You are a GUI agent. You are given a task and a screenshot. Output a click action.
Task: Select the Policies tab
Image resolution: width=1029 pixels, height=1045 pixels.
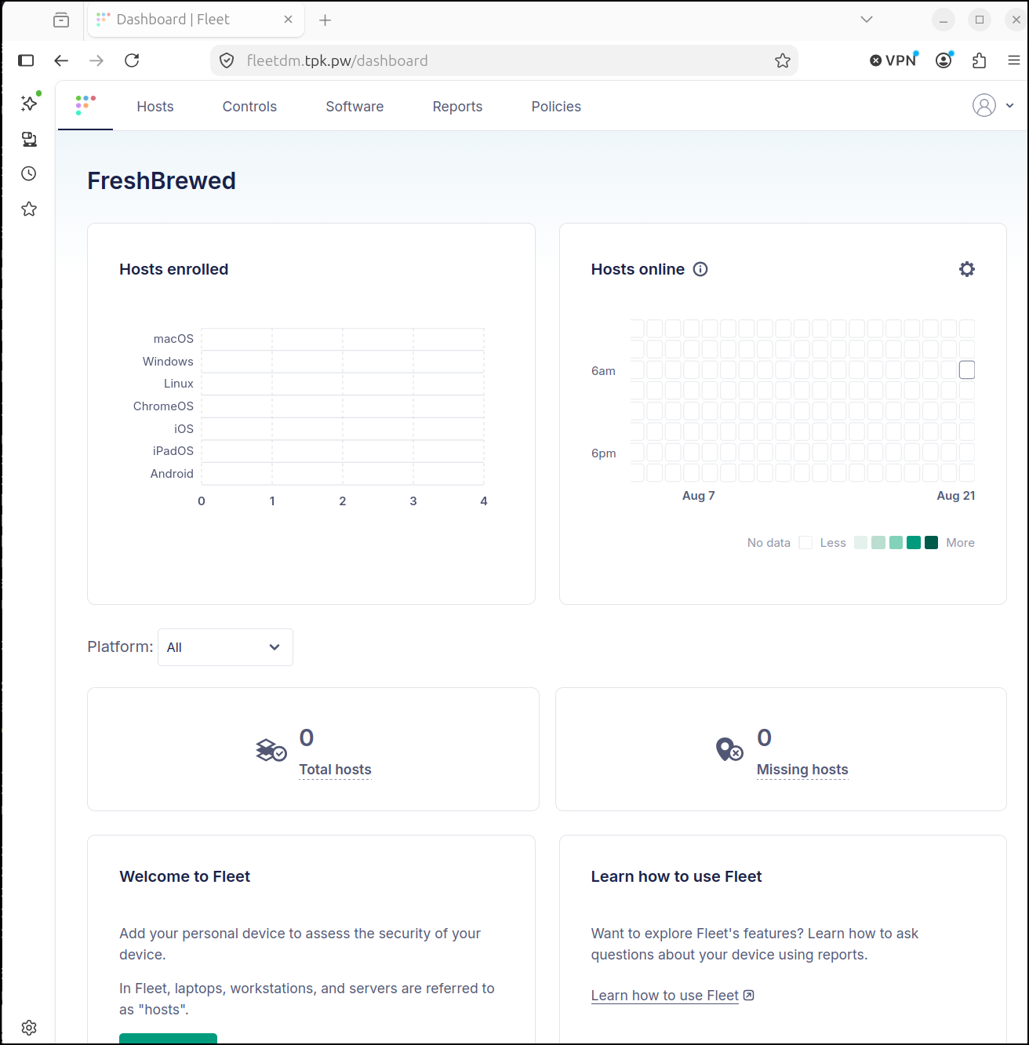(x=556, y=107)
